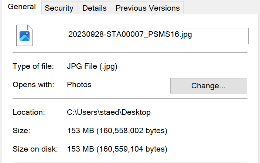Click the C:\Users\staed\Desktop path text
The width and height of the screenshot is (260, 163).
click(109, 112)
